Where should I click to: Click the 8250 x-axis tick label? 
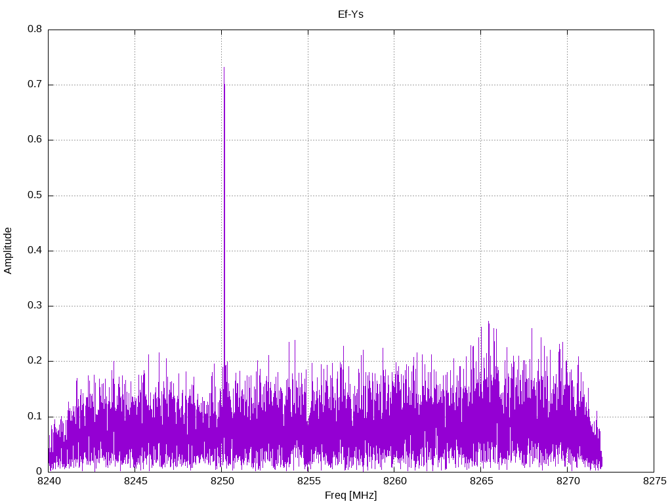click(221, 482)
